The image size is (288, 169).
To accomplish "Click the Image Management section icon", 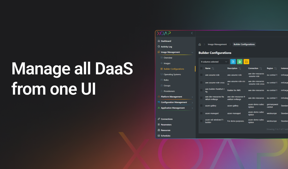I will point(159,52).
